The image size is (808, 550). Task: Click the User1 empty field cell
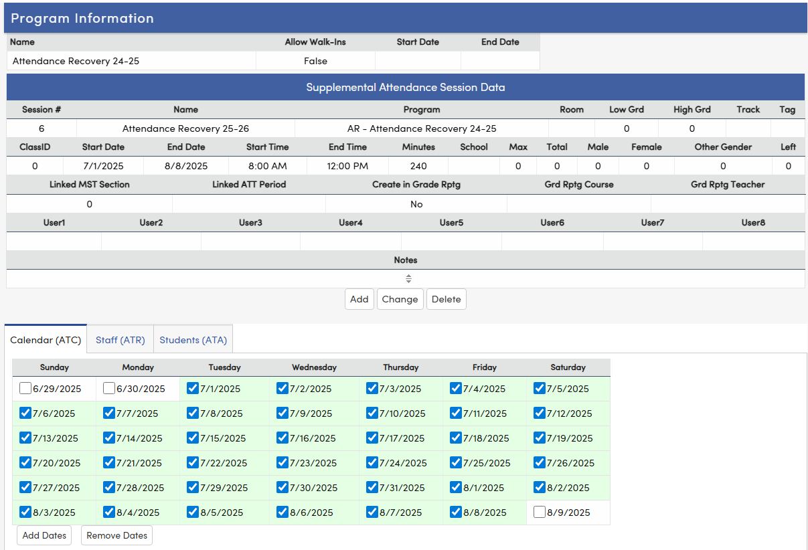[54, 242]
